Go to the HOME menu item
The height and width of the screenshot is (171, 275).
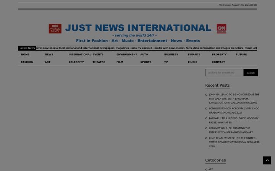[25, 54]
